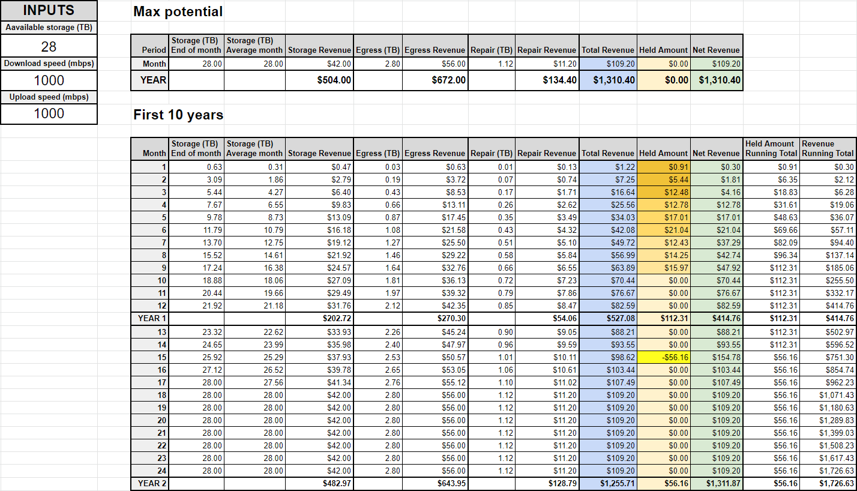Select month 2 storage end value 3.09
Screen dimensions: 857x491
point(196,179)
